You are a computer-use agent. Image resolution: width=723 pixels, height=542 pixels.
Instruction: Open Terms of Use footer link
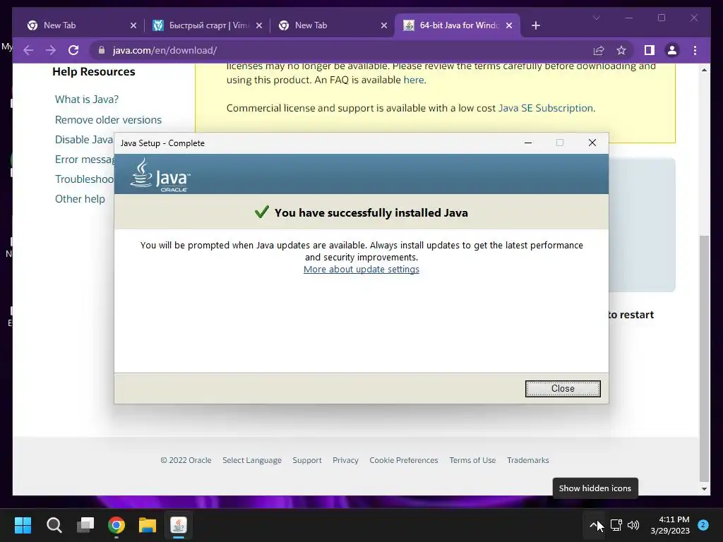(x=472, y=460)
